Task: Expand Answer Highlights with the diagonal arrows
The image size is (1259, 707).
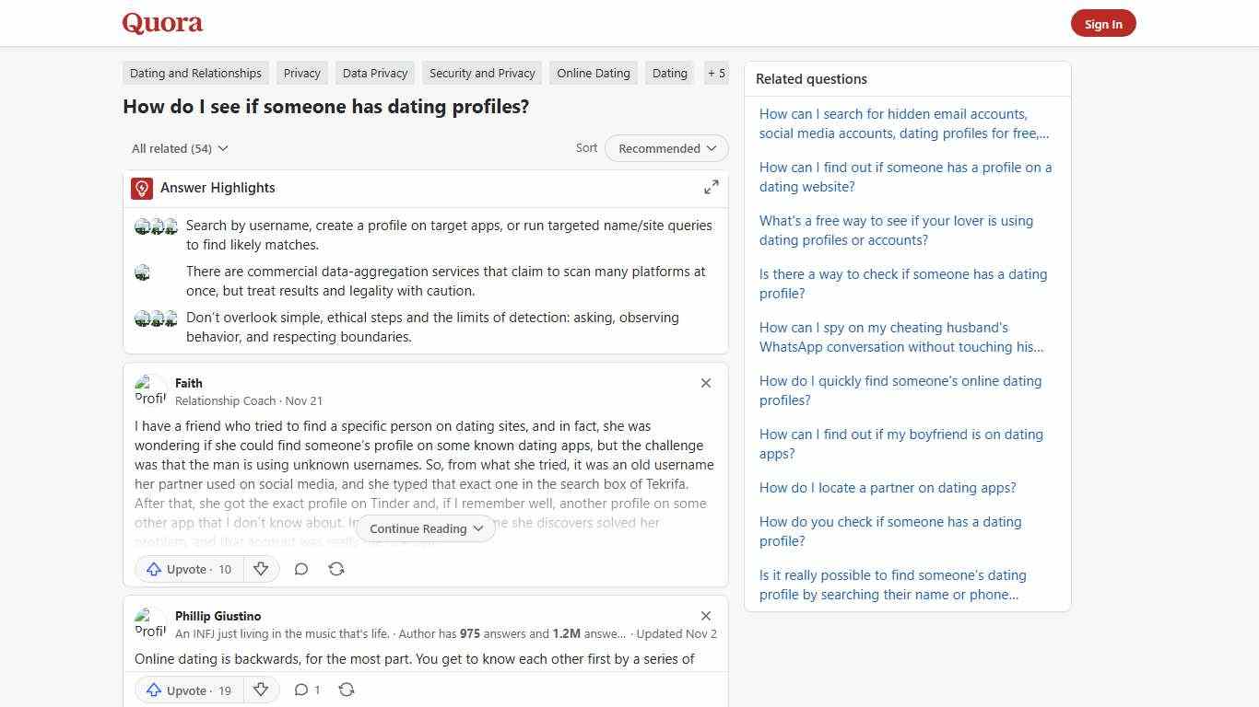Action: 711,187
